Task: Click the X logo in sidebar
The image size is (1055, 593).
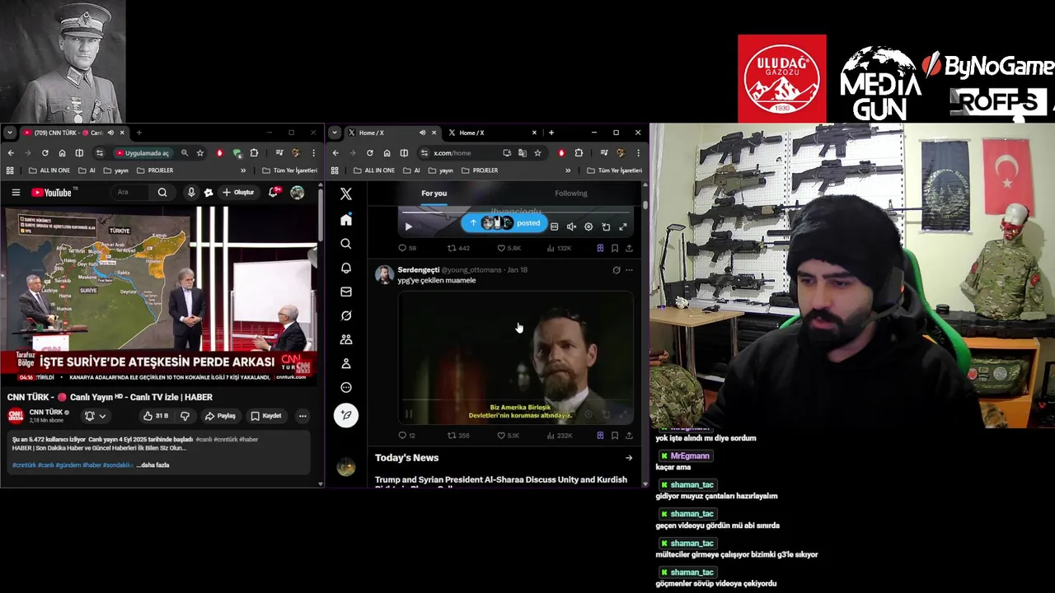Action: pyautogui.click(x=346, y=194)
